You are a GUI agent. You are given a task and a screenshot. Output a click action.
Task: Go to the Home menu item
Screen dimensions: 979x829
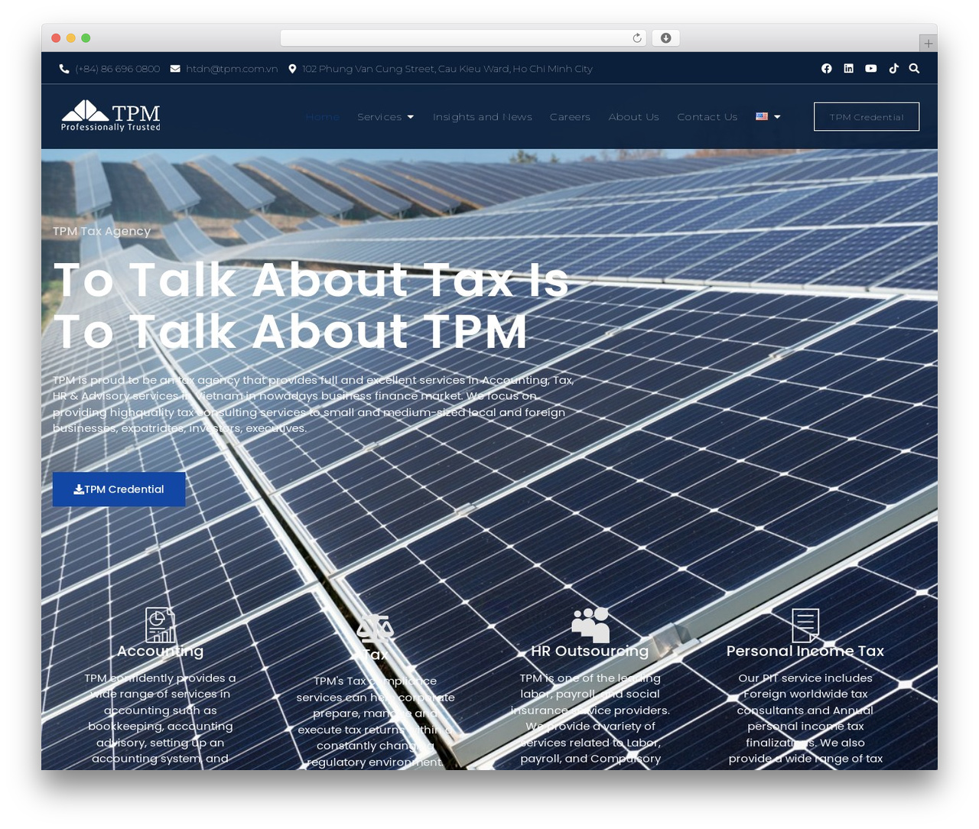click(322, 117)
